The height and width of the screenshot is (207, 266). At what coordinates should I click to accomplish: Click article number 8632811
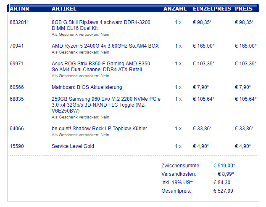click(x=19, y=22)
